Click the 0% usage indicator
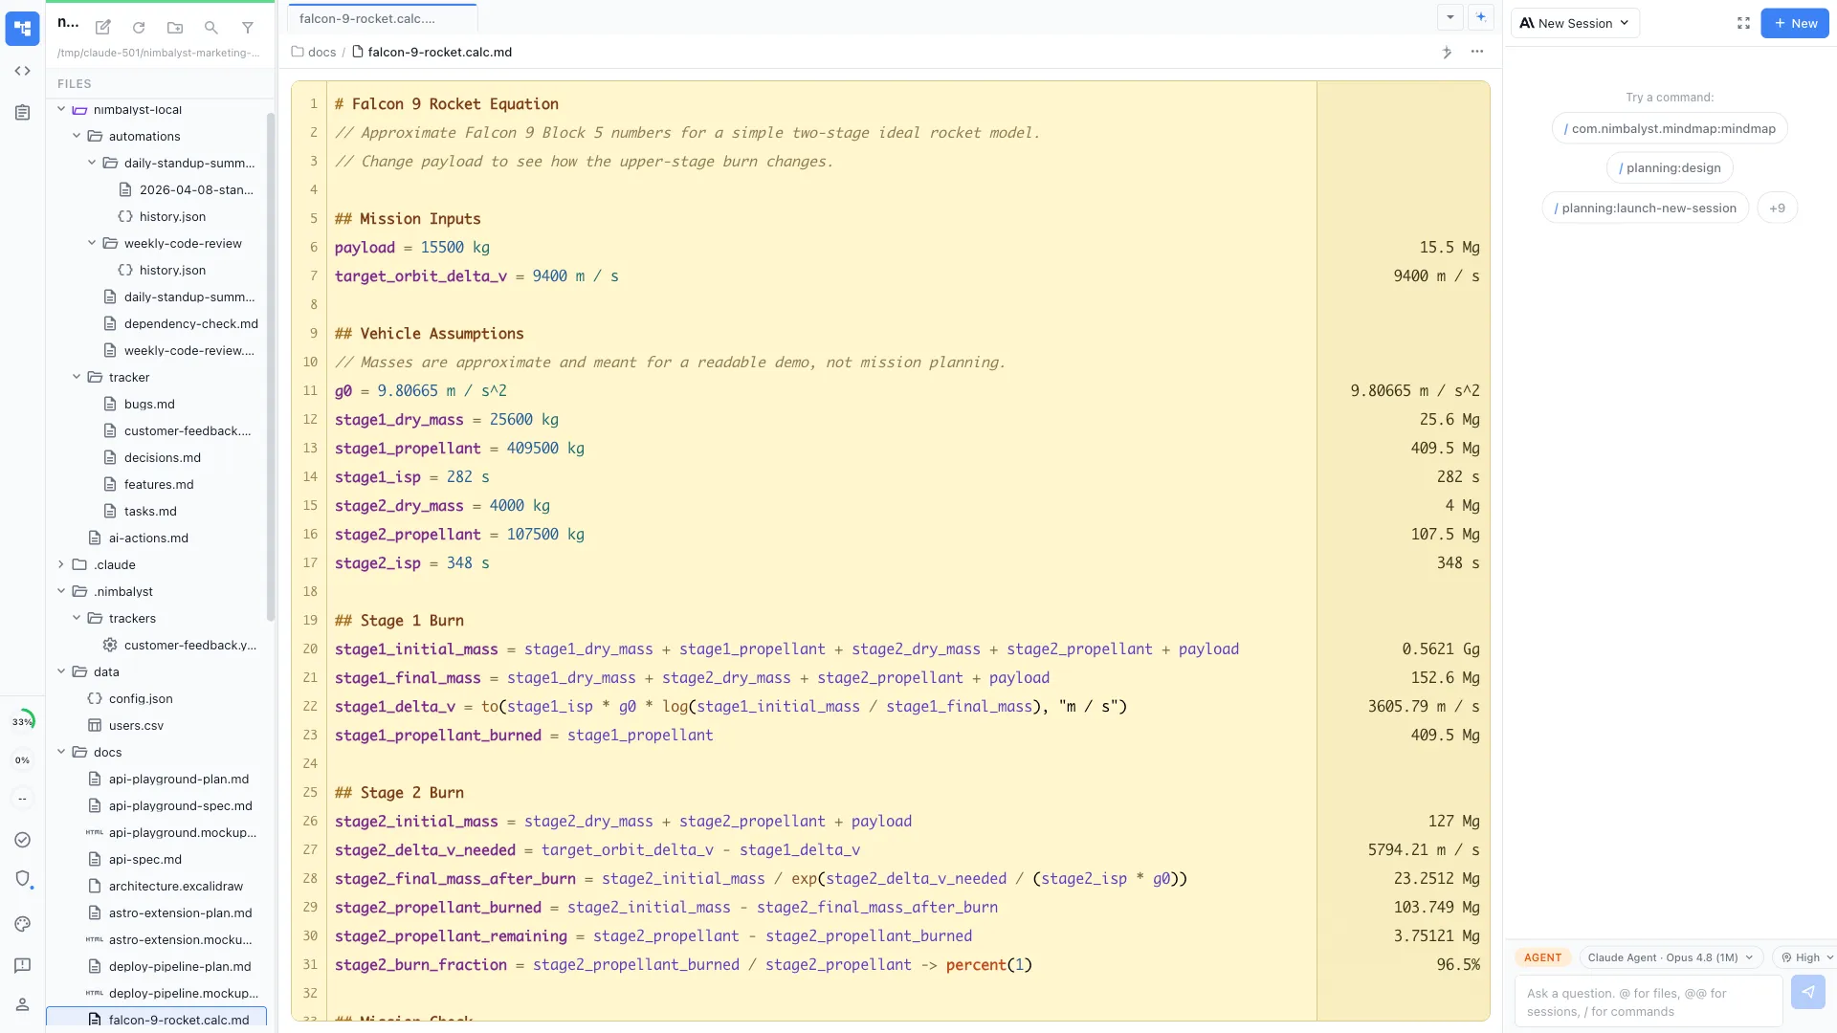1837x1033 pixels. (x=22, y=760)
